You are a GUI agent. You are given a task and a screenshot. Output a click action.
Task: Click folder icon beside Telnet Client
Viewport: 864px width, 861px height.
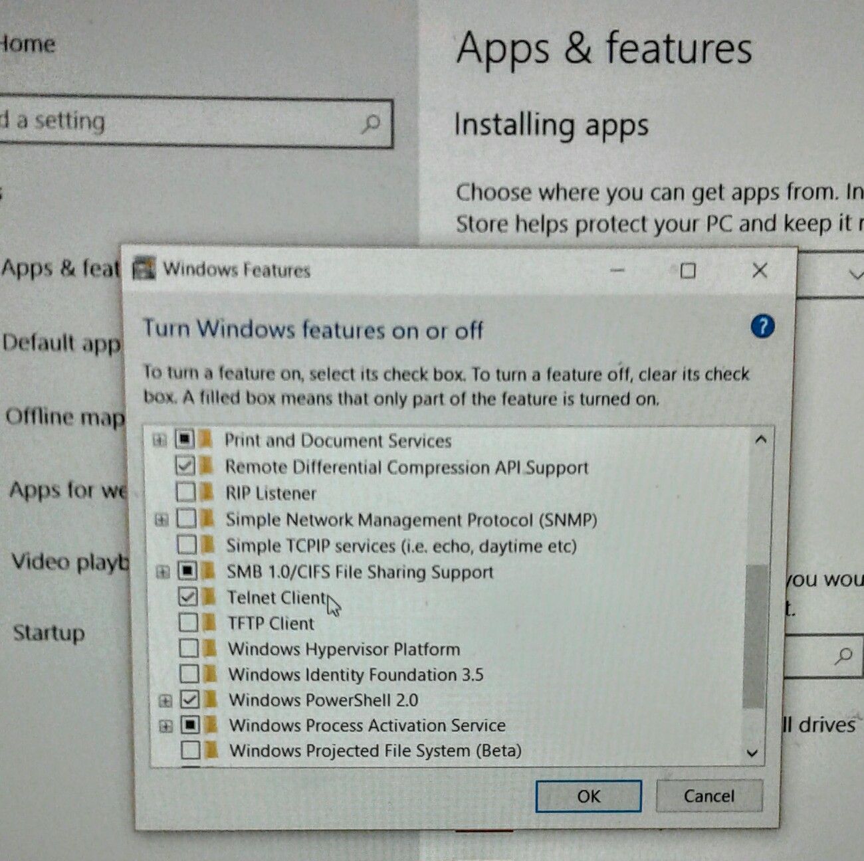click(209, 597)
